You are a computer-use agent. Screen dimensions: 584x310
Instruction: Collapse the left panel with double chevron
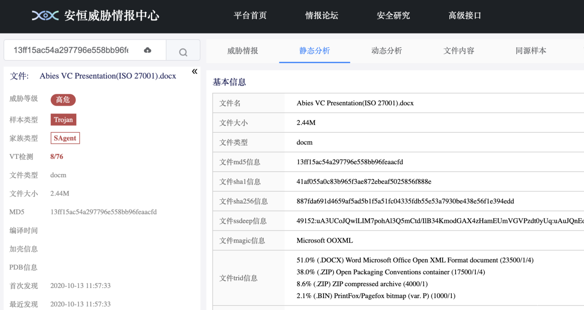194,71
